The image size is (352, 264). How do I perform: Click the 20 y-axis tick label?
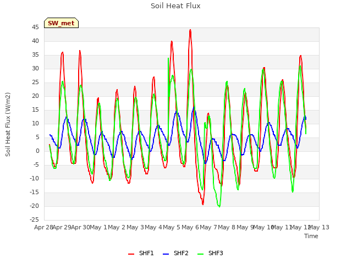pos(35,96)
